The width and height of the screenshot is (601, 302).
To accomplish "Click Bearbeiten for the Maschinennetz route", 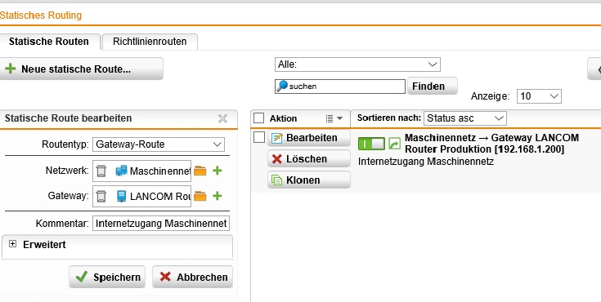I will point(309,138).
